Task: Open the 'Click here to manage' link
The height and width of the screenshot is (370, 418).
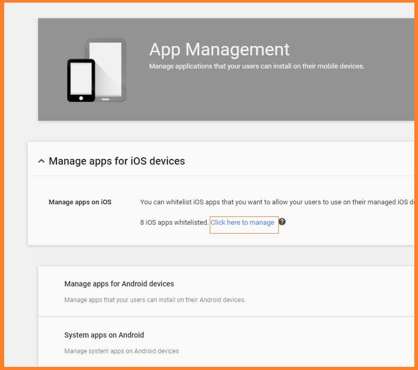Action: click(x=242, y=223)
